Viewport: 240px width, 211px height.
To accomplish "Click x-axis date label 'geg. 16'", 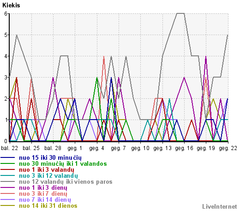I will tap(184, 148).
